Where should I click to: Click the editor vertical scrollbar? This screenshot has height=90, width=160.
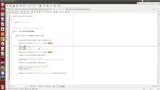[158, 49]
